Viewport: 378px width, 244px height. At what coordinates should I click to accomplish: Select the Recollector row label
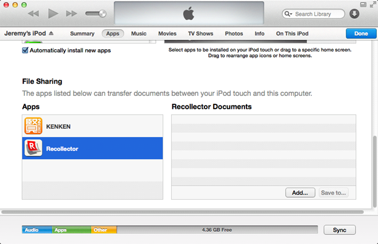[62, 149]
